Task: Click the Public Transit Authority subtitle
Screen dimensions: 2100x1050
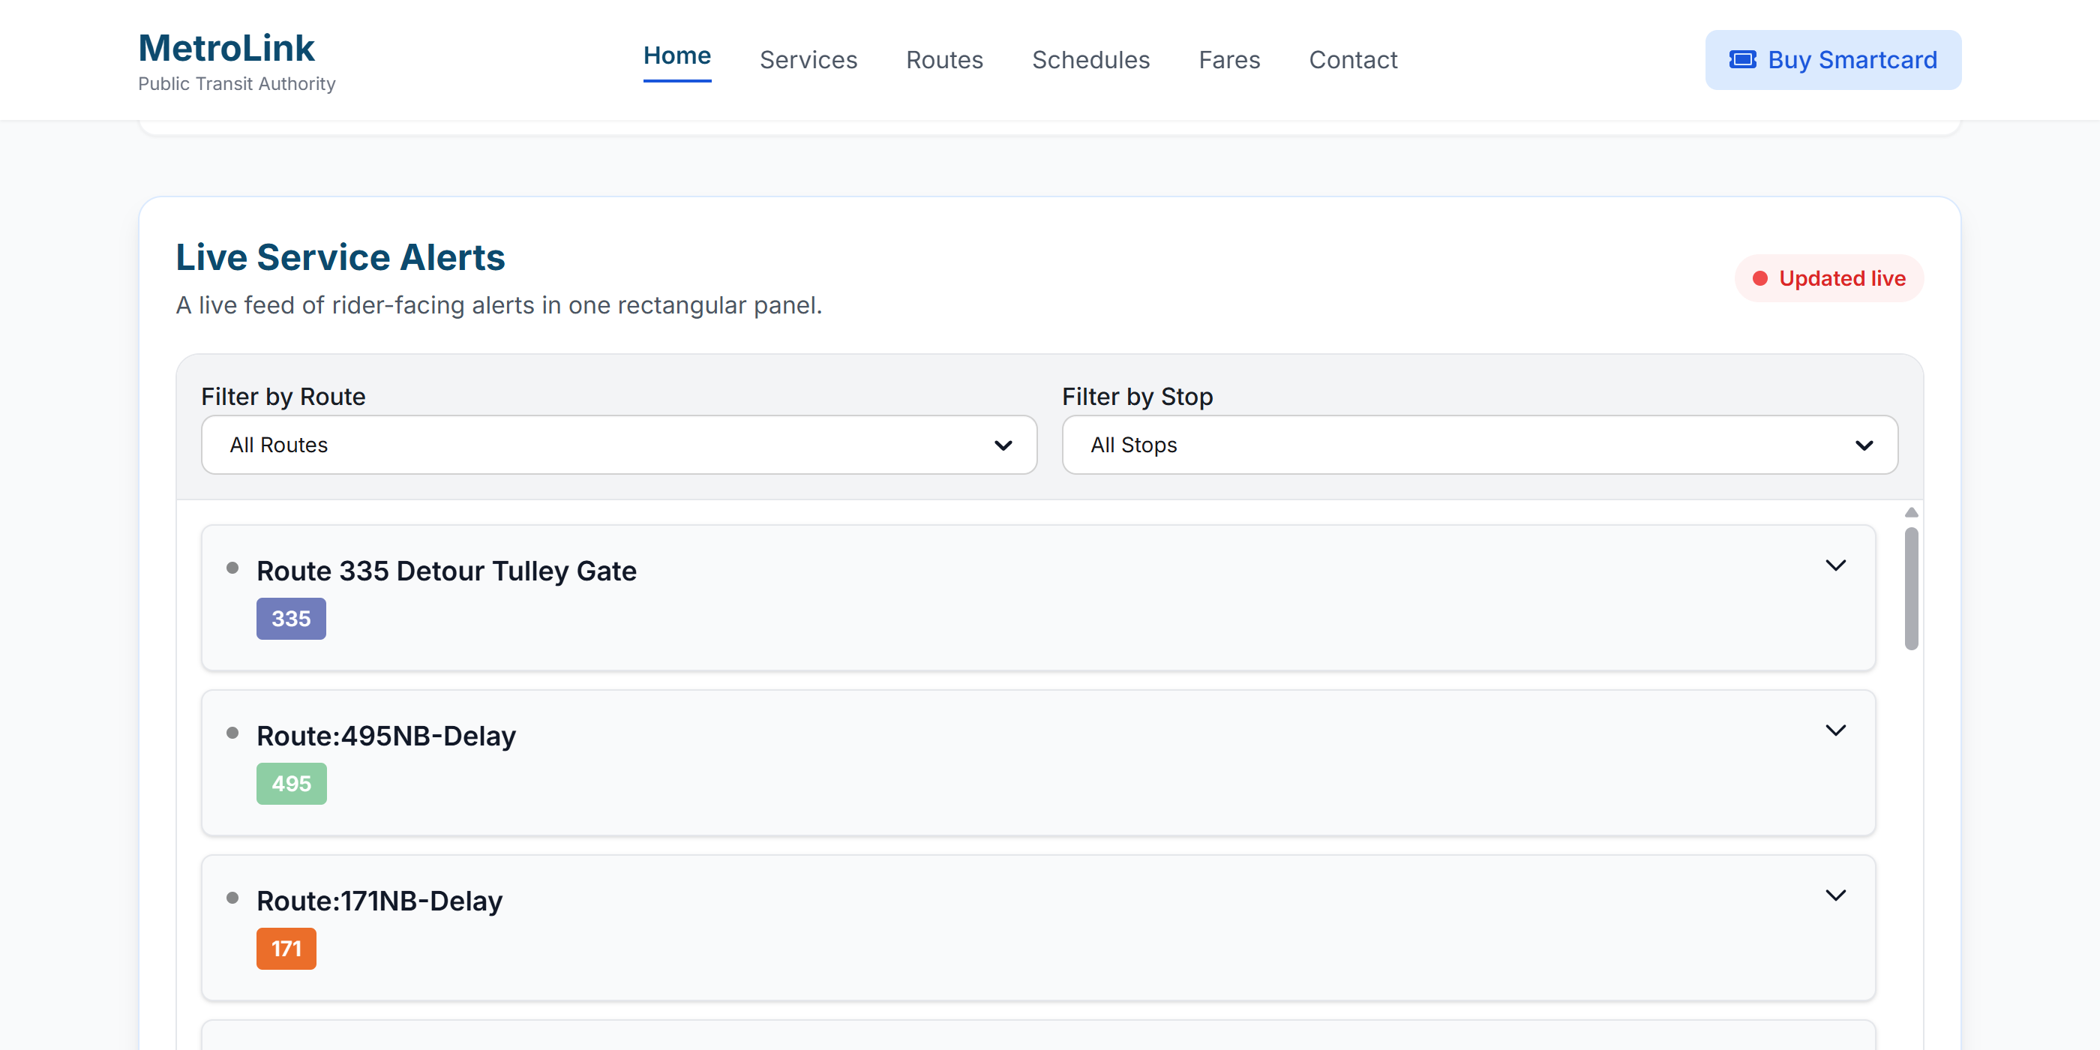Action: [x=236, y=84]
